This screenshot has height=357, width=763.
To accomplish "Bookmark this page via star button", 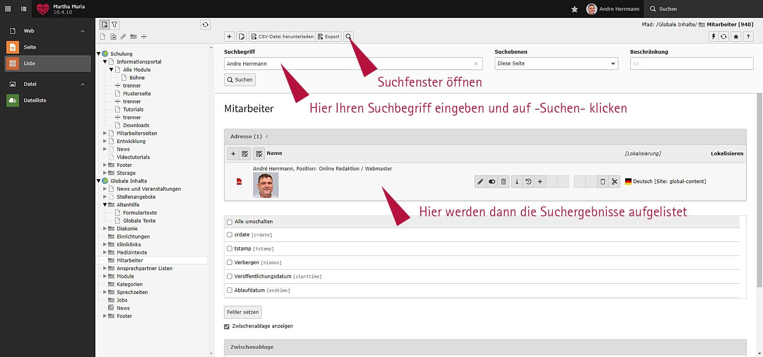I will click(736, 37).
